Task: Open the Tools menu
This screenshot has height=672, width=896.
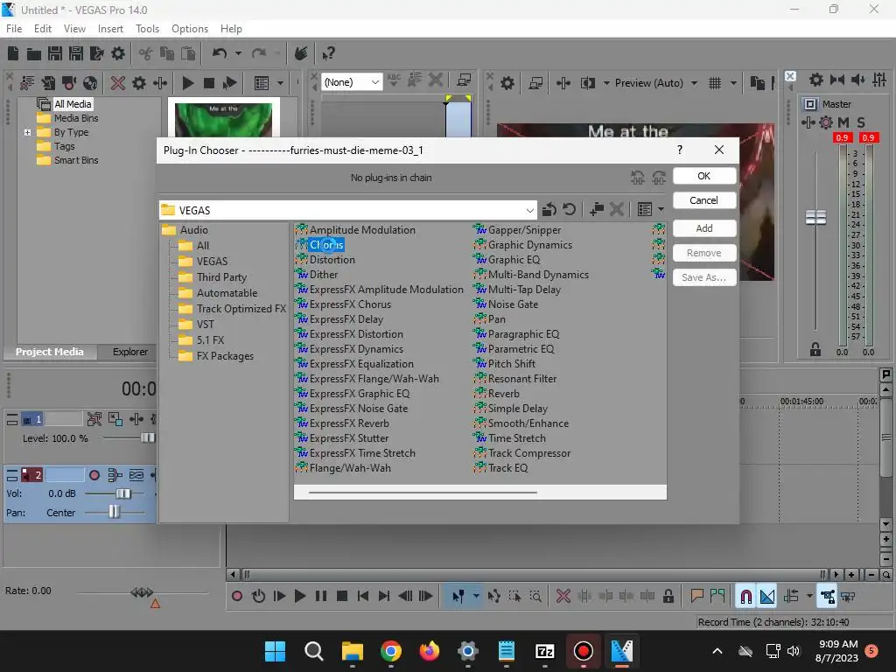Action: tap(147, 29)
